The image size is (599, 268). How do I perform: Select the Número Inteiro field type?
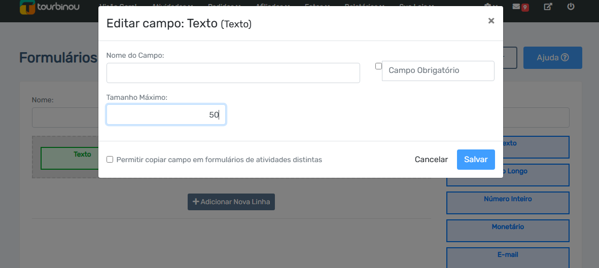pos(508,203)
